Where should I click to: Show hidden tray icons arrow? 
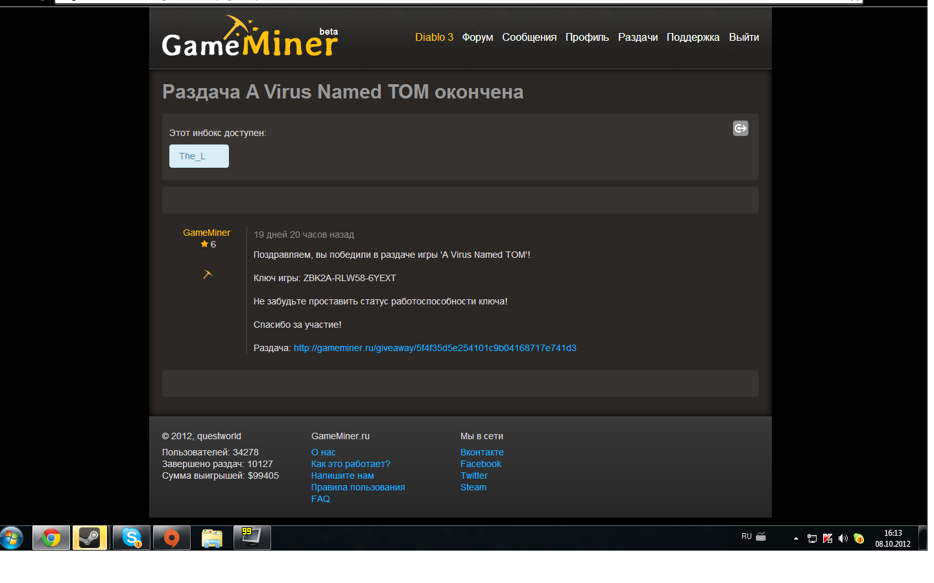click(796, 538)
